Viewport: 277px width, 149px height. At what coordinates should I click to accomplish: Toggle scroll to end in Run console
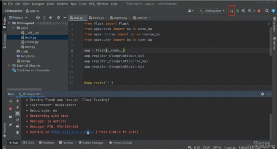tap(18, 120)
